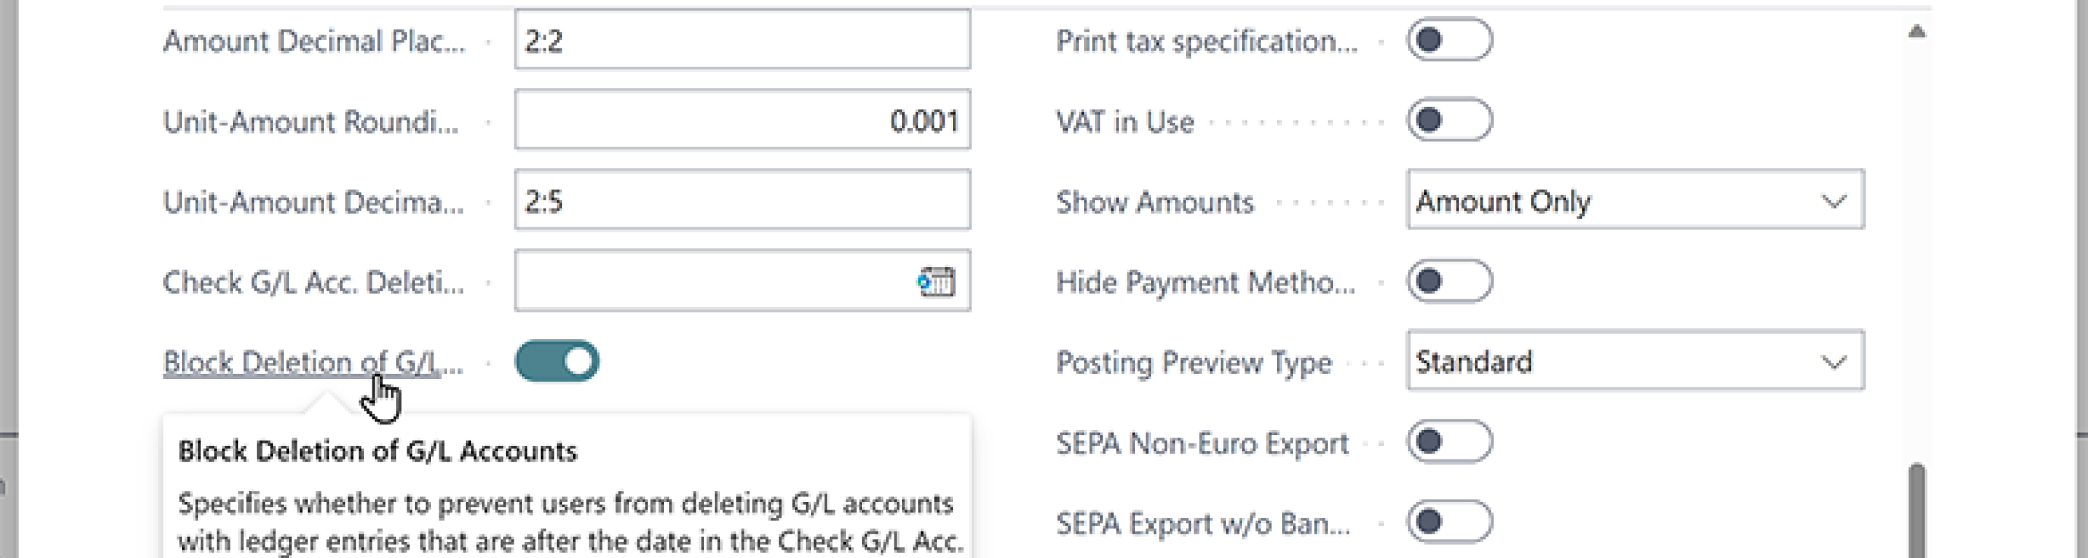2088x558 pixels.
Task: Toggle Block Deletion of G/L Accounts off
Action: 557,361
